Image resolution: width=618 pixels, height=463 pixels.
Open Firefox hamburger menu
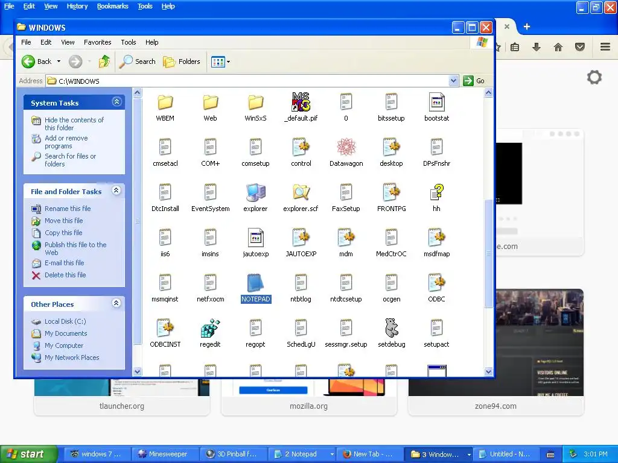tap(605, 47)
